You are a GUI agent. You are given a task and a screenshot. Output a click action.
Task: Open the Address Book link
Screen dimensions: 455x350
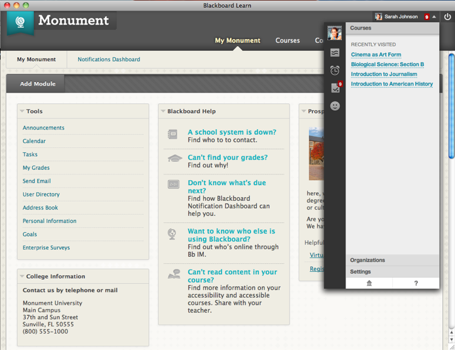click(40, 208)
